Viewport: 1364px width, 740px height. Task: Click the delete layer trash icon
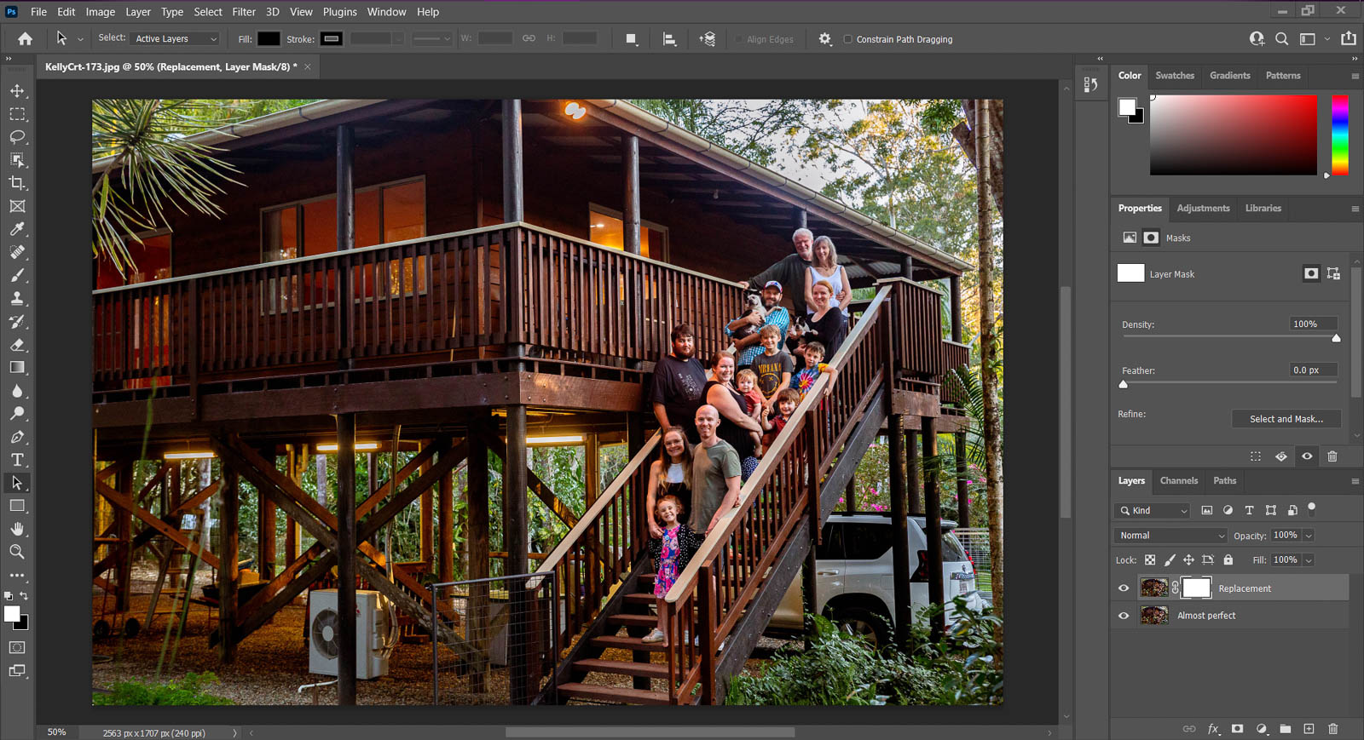pyautogui.click(x=1333, y=729)
